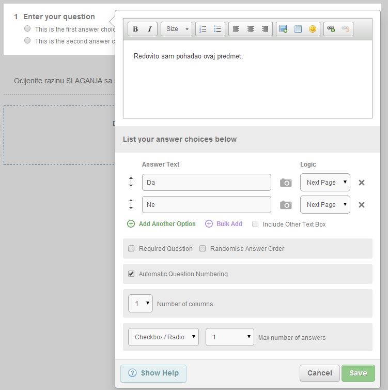
Task: Enable the Required Question checkbox
Action: [x=131, y=249]
